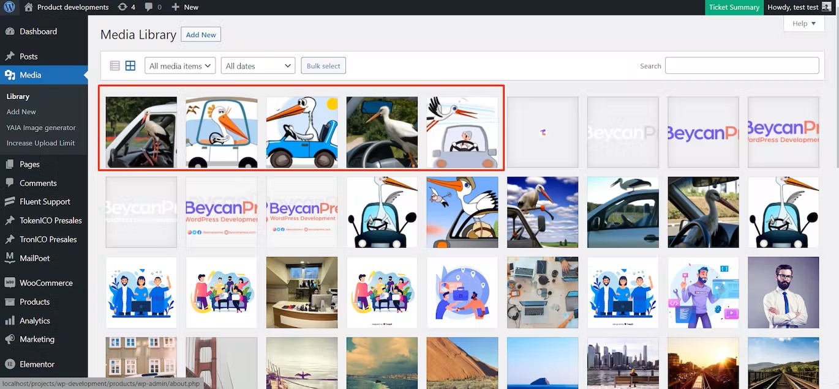Screen dimensions: 839x389
Task: Open Dashboard via its sidebar icon
Action: (10, 32)
